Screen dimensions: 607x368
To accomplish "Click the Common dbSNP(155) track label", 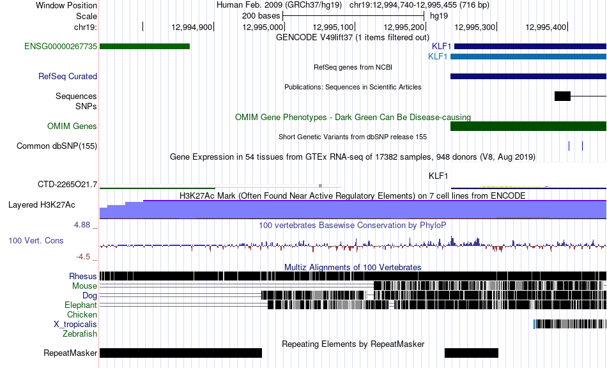I will (x=57, y=146).
